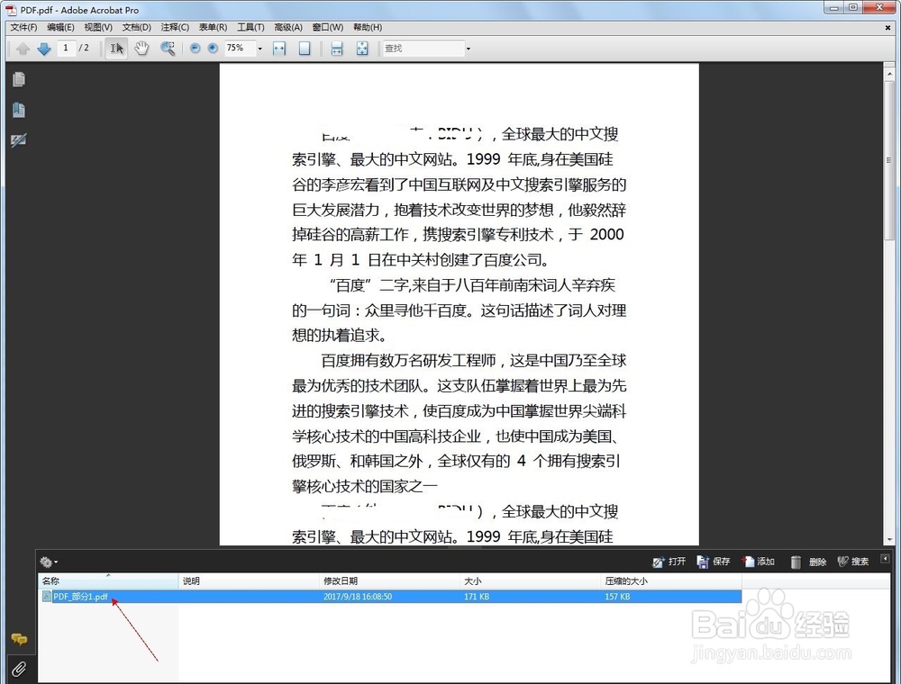
Task: Save the attachment with 保存
Action: (x=714, y=562)
